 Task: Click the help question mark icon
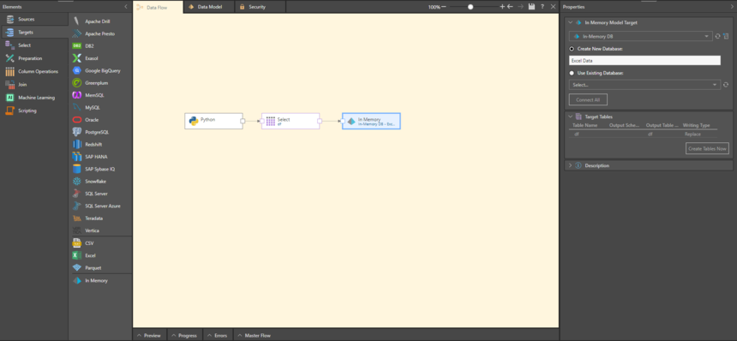(542, 7)
